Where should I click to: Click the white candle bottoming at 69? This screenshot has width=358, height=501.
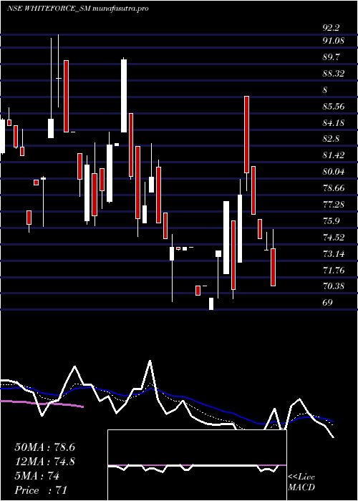211,303
